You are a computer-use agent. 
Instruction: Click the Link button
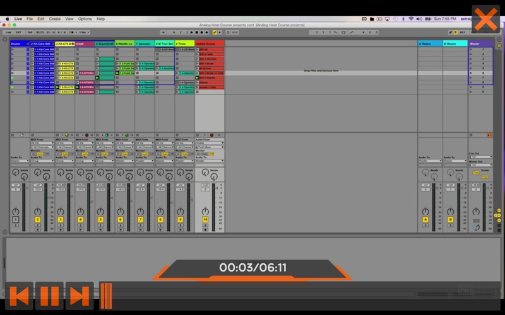click(x=8, y=33)
